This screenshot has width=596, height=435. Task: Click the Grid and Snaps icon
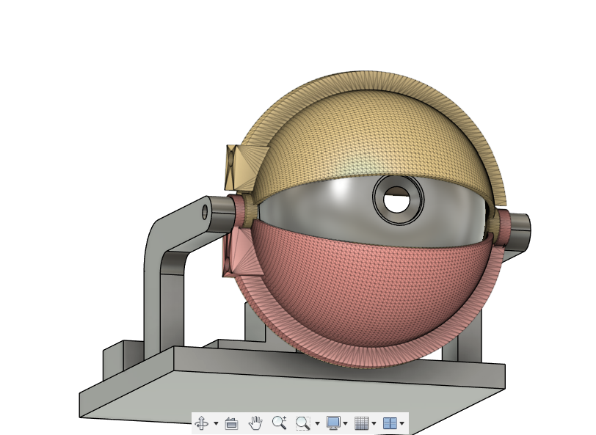pyautogui.click(x=361, y=423)
